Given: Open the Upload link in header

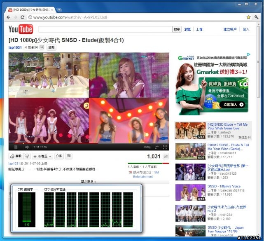Looking at the screenshot, I should coord(199,30).
